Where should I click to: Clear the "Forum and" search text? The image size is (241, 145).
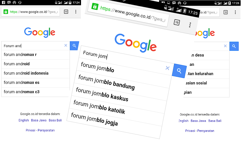pyautogui.click(x=66, y=45)
